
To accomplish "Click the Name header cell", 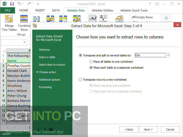I will pos(19,61).
